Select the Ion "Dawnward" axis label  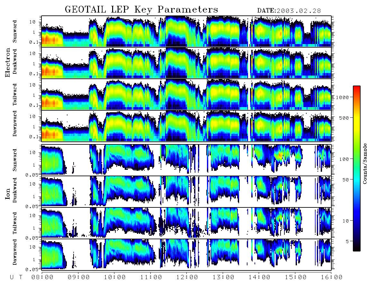15,252
